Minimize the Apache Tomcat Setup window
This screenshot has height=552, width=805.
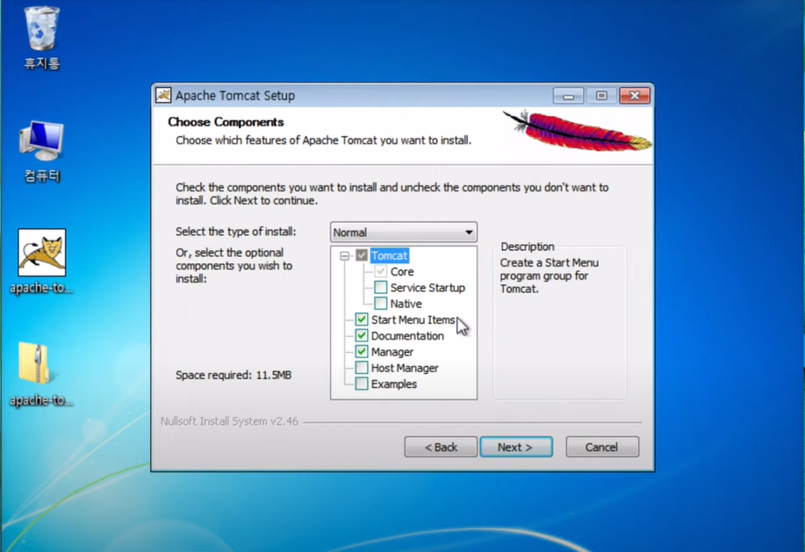pyautogui.click(x=568, y=96)
